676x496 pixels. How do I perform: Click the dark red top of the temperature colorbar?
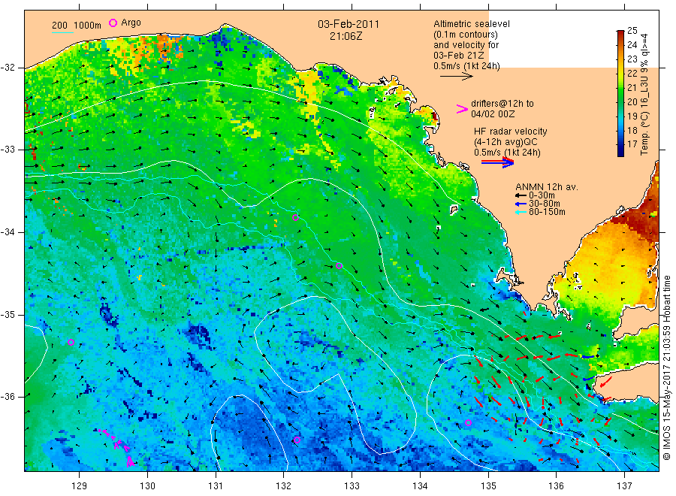(620, 34)
